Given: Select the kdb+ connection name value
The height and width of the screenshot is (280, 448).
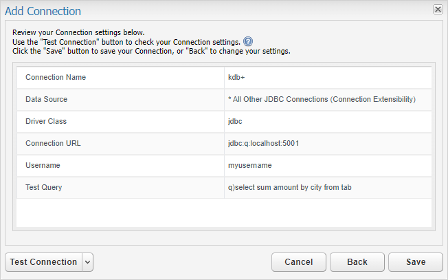Looking at the screenshot, I should (328, 77).
